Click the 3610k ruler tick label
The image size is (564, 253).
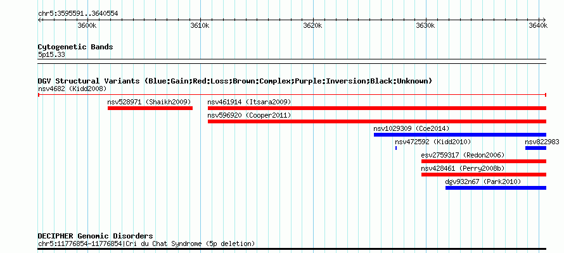coord(200,26)
